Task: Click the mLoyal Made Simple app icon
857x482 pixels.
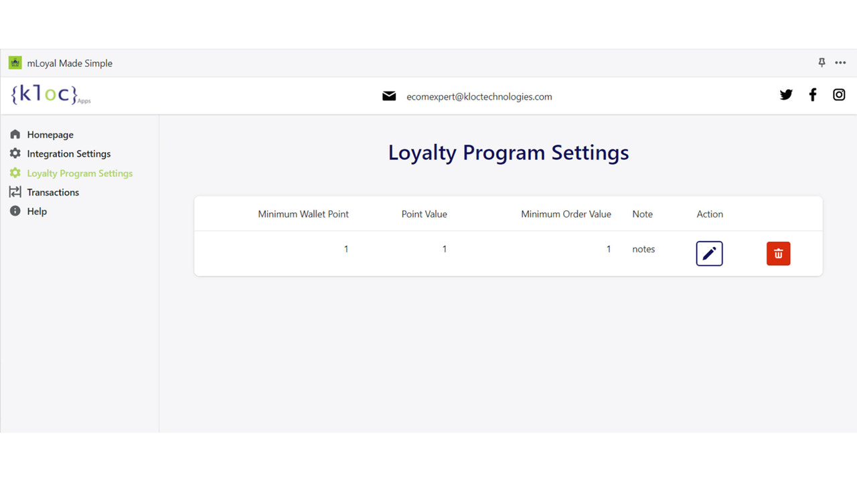Action: point(15,62)
